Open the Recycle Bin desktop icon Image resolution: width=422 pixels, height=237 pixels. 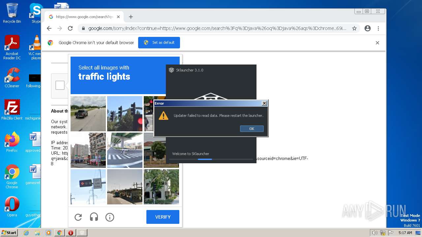coord(12,13)
